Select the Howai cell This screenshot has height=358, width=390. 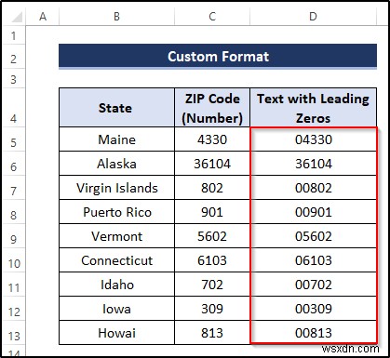pos(116,333)
